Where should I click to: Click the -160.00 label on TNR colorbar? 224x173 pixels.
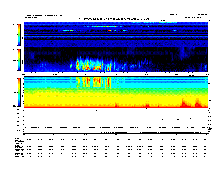pyautogui.click(x=15, y=106)
